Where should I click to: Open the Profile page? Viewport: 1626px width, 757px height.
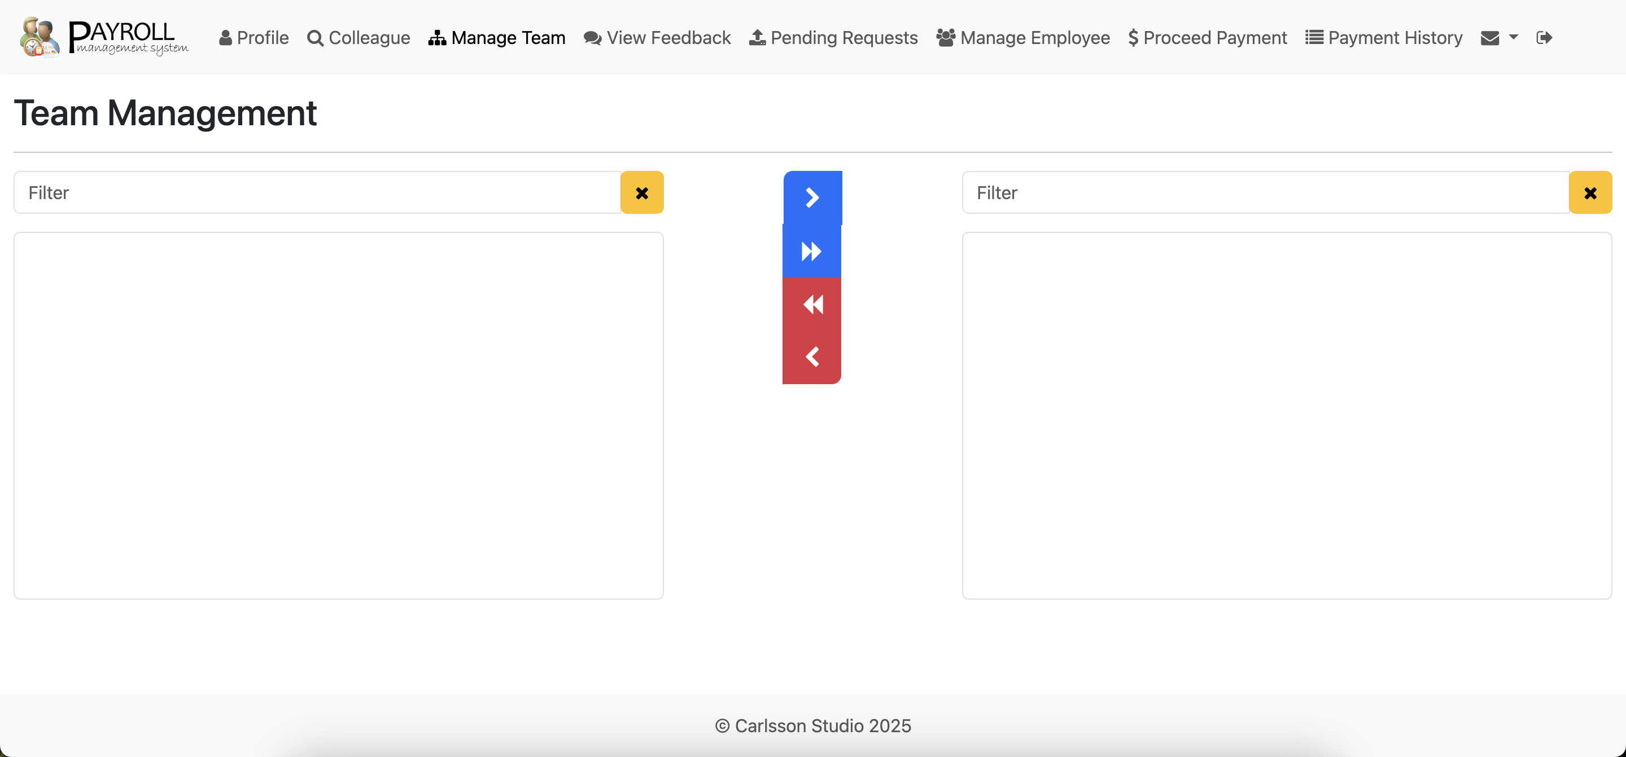coord(253,38)
